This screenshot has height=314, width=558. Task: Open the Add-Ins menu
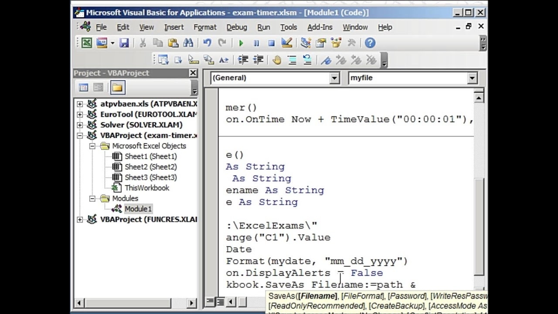(x=320, y=27)
